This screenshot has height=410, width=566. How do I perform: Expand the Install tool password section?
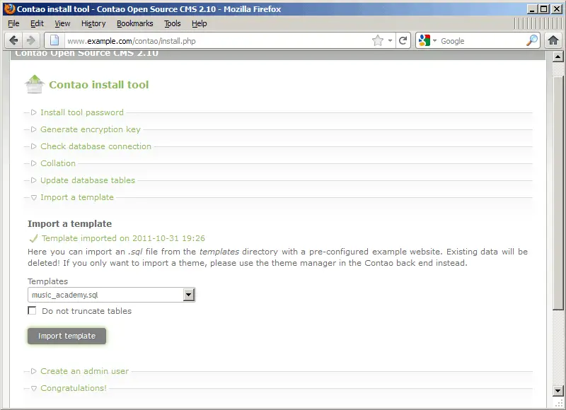(81, 112)
